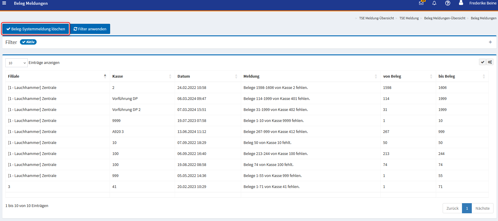
Task: Click Beleg-Systemmeldung löschen button
Action: coord(36,29)
